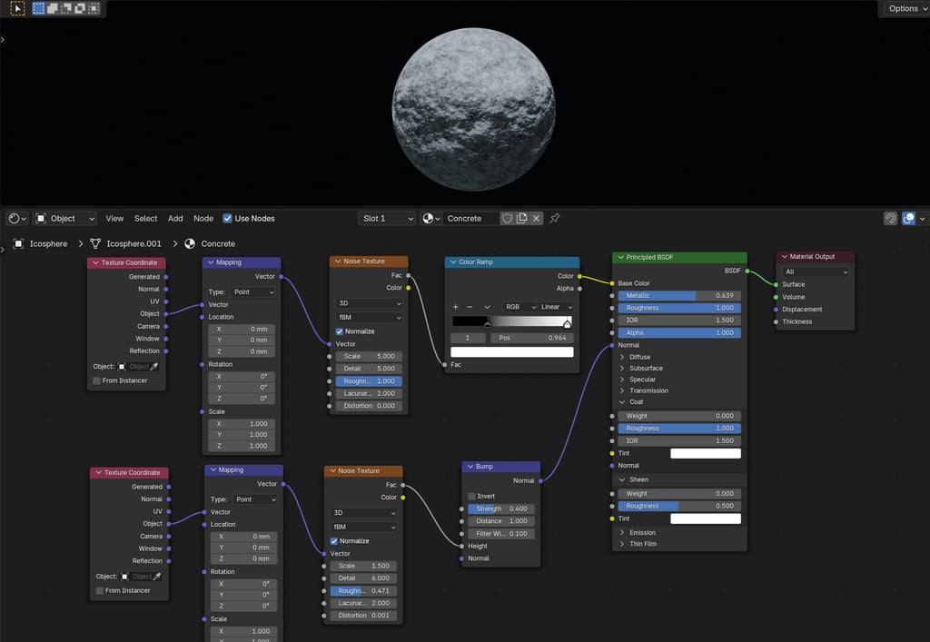Open upper Noise Texture 3D dimensions dropdown

(x=369, y=303)
